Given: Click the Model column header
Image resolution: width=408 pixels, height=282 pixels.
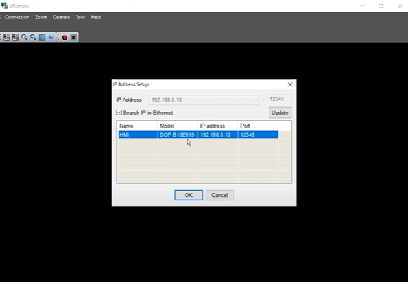Looking at the screenshot, I should (x=177, y=126).
